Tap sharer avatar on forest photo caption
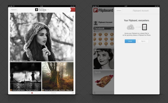 [43, 90]
